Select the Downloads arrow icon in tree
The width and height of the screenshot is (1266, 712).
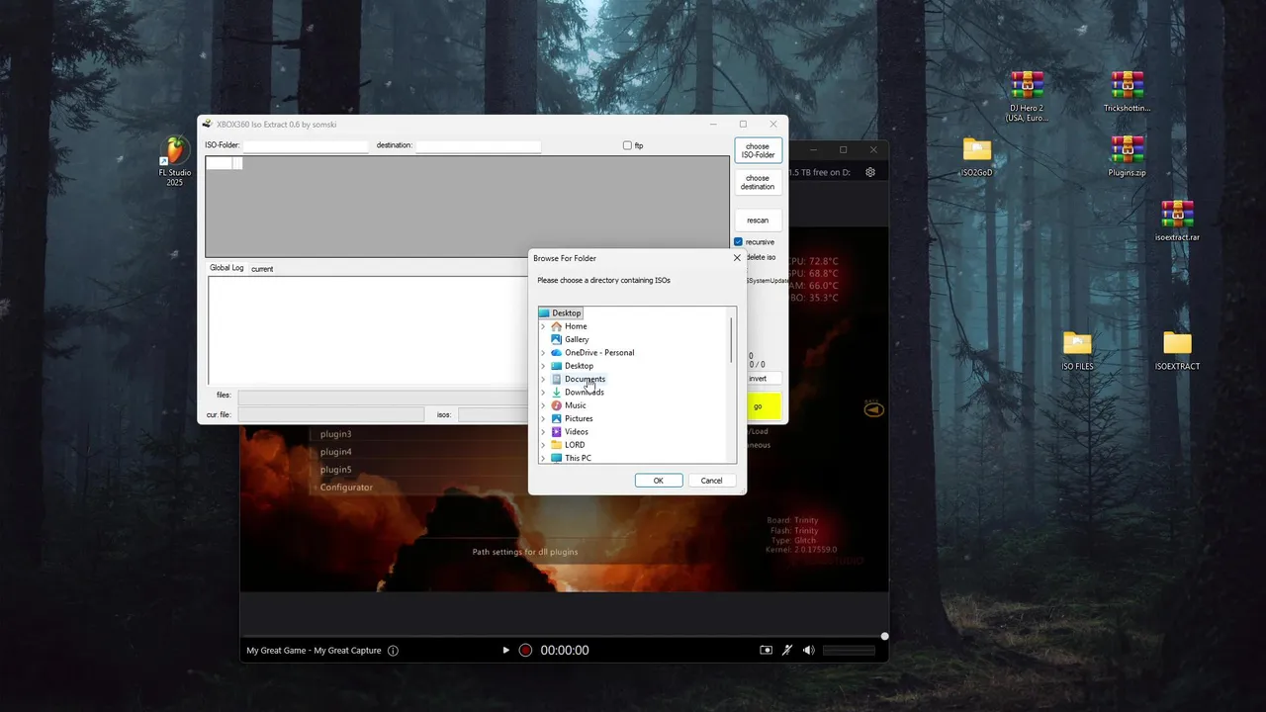tap(557, 392)
